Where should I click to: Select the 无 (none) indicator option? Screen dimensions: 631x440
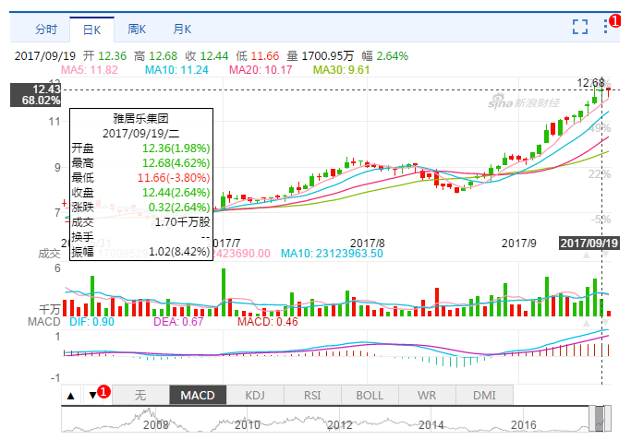click(140, 395)
